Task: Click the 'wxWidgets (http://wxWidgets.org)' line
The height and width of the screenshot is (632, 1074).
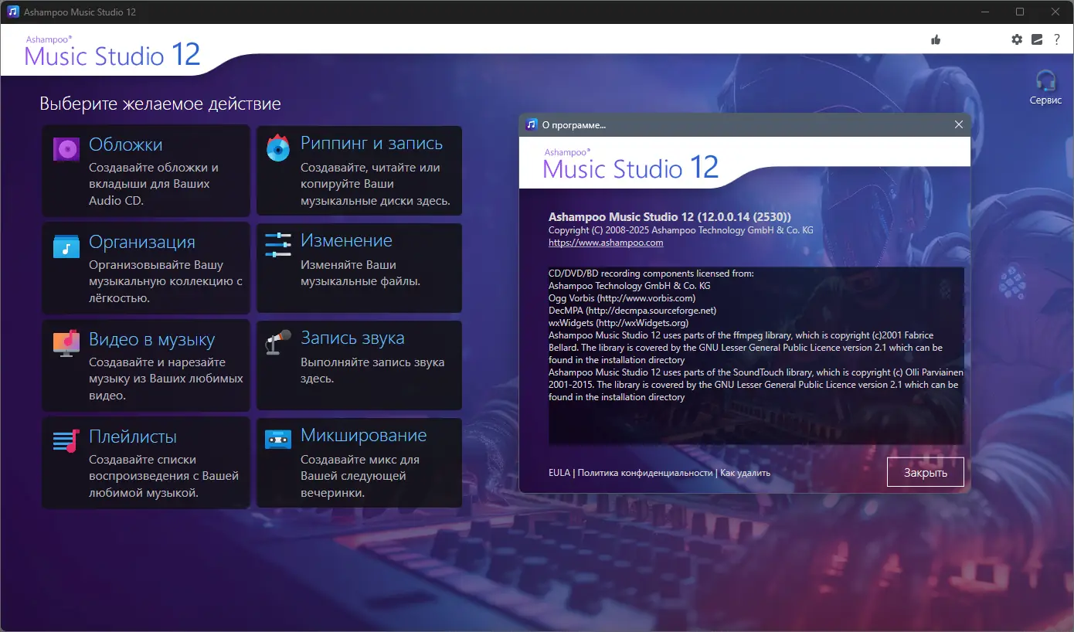Action: [x=618, y=323]
